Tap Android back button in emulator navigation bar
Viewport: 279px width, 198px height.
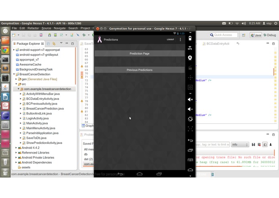[x=120, y=174]
